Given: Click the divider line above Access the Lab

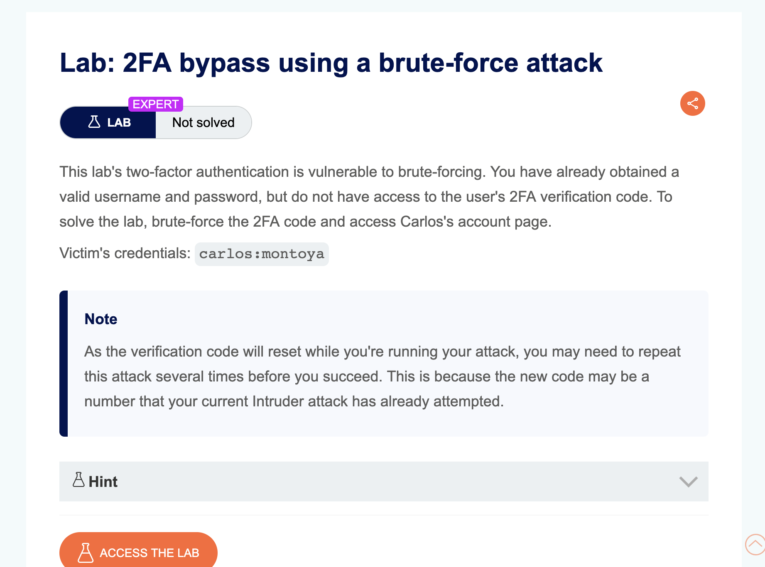Looking at the screenshot, I should (x=384, y=515).
